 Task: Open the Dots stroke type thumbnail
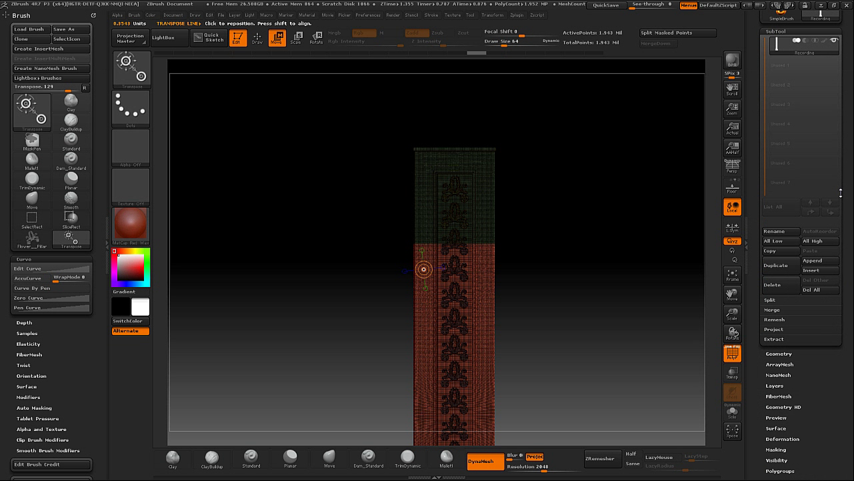coord(131,109)
